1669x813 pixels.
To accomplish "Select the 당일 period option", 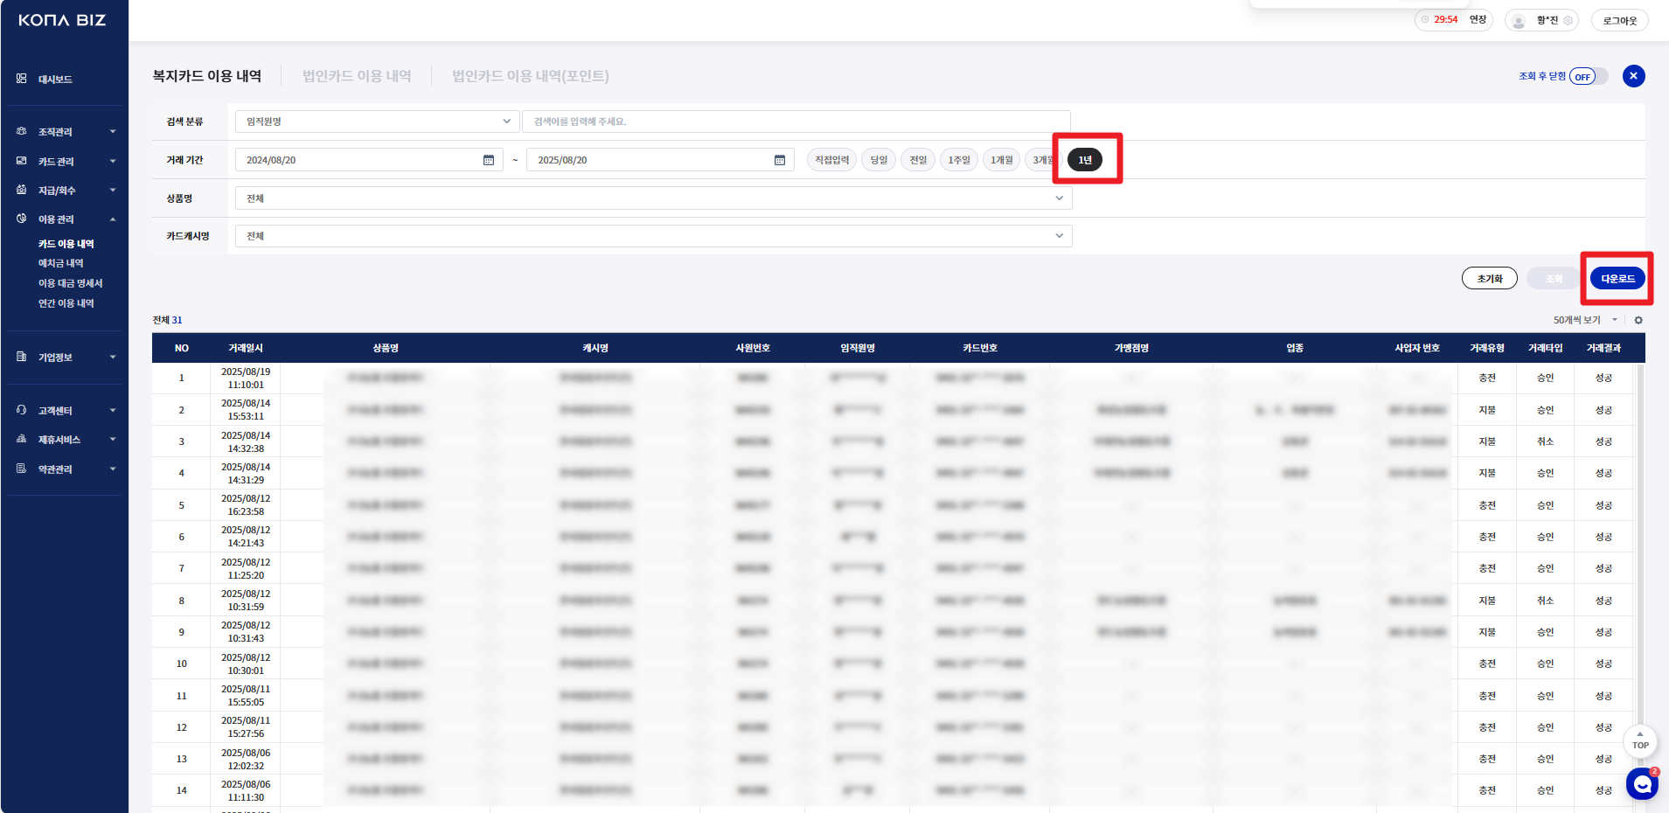I will click(x=879, y=160).
